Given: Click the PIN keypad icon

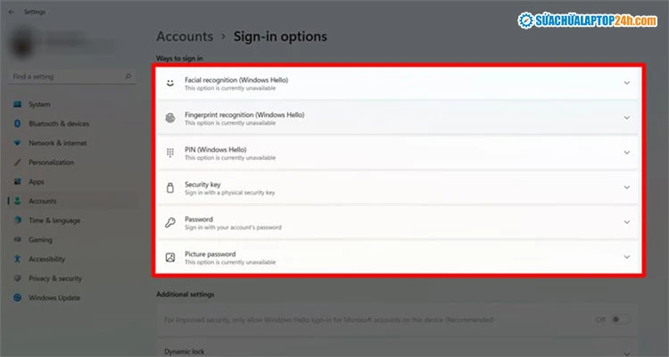Looking at the screenshot, I should (170, 153).
